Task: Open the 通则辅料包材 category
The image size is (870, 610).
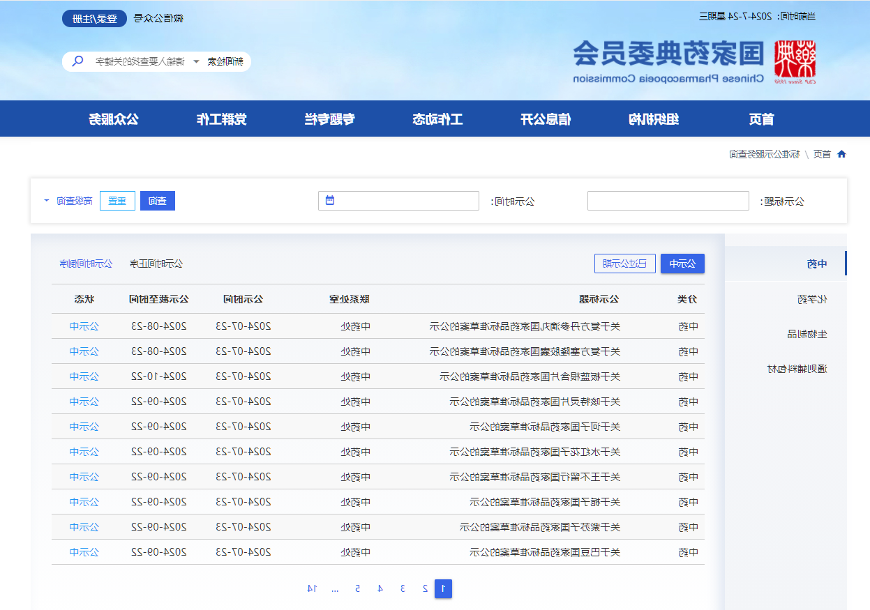Action: point(797,368)
